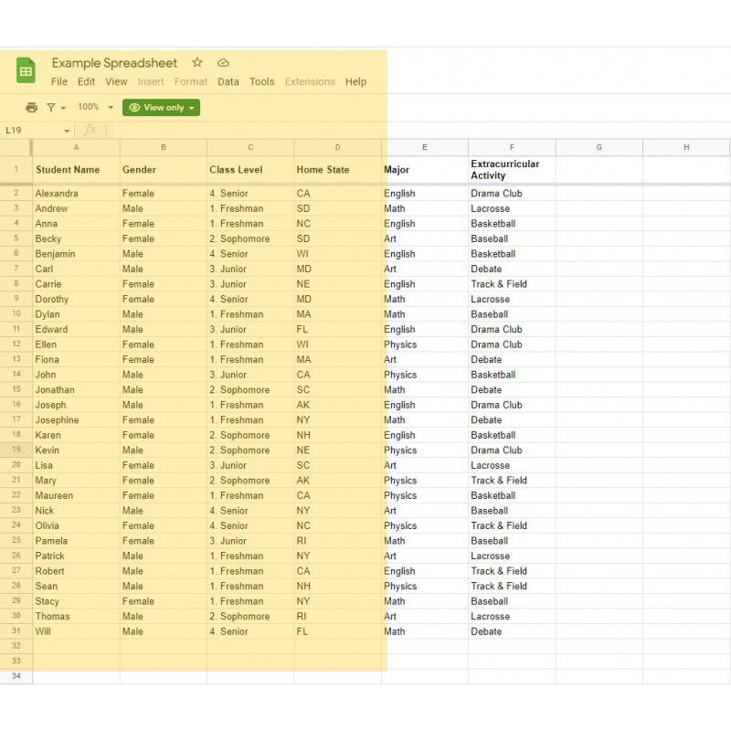
Task: Open the Help menu
Action: (355, 81)
